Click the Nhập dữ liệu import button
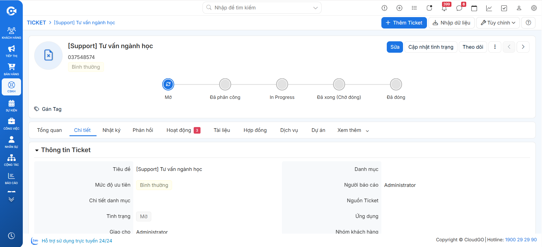This screenshot has width=542, height=247. coord(451,23)
